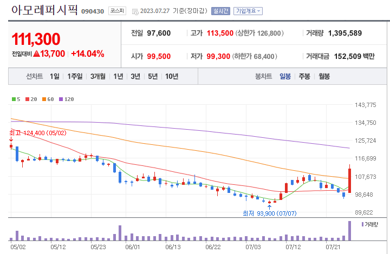Click the 고가 value 113,500
The height and width of the screenshot is (254, 390).
point(220,33)
